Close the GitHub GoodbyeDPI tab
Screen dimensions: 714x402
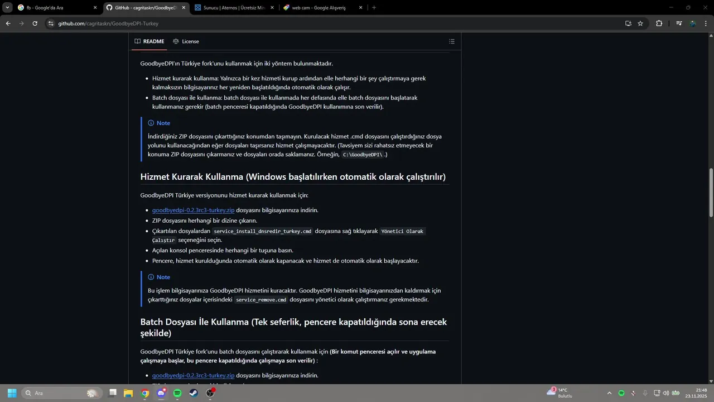click(x=184, y=8)
